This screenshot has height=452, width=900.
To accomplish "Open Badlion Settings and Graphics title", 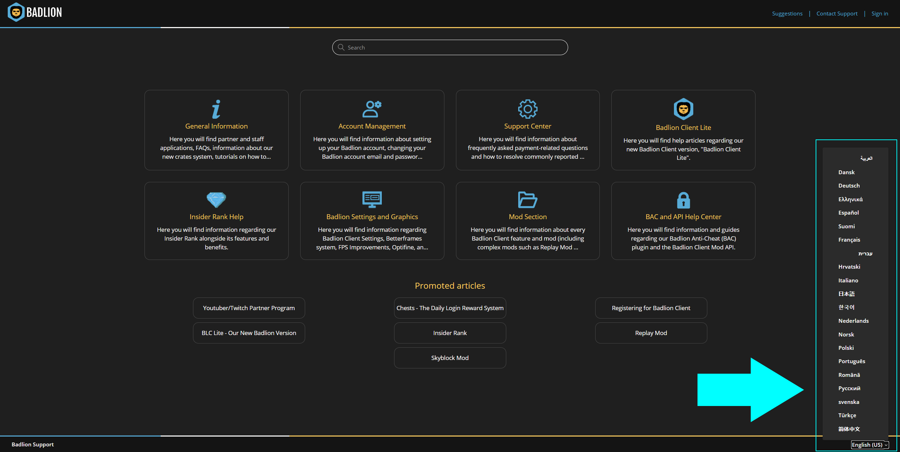I will click(372, 217).
